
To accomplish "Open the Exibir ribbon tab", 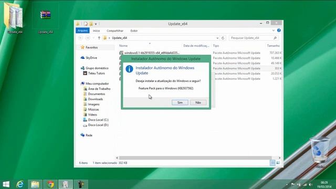I will point(134,30).
